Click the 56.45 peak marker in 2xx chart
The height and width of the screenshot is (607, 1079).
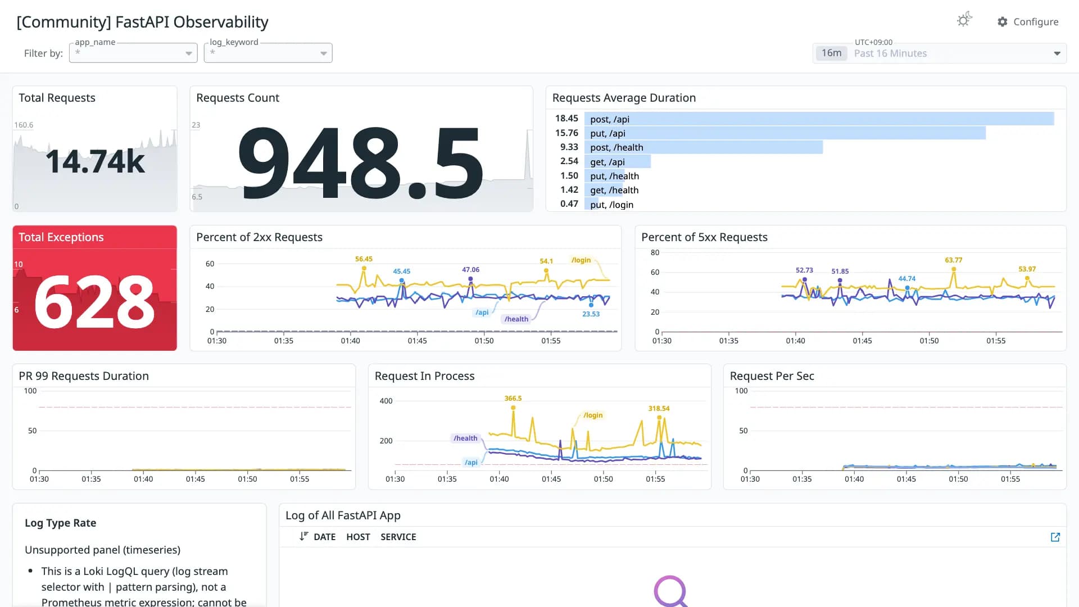pyautogui.click(x=364, y=268)
